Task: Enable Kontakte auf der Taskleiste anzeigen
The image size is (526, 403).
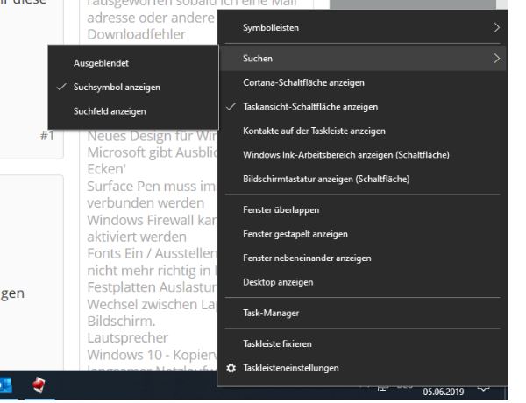Action: pyautogui.click(x=364, y=131)
